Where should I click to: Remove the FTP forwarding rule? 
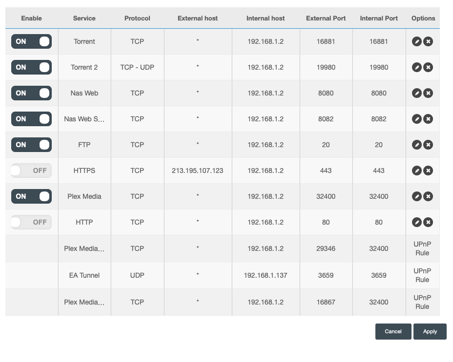pyautogui.click(x=428, y=145)
